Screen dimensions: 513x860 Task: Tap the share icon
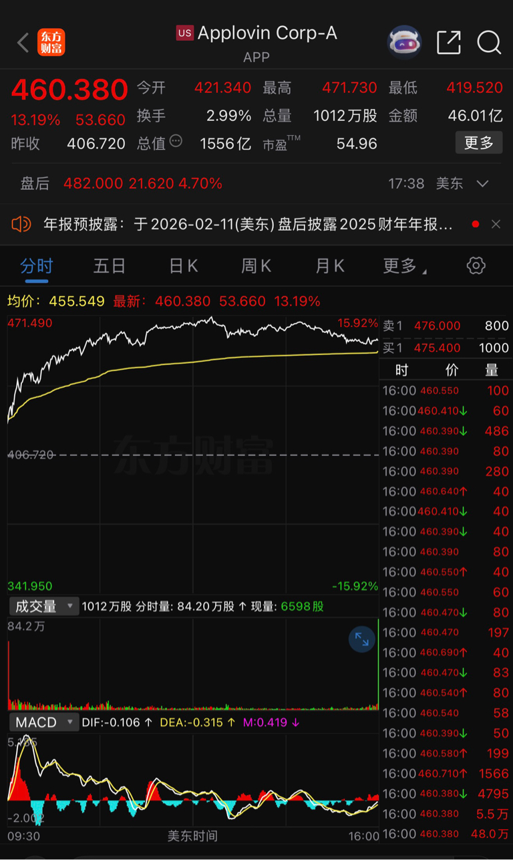pyautogui.click(x=449, y=42)
